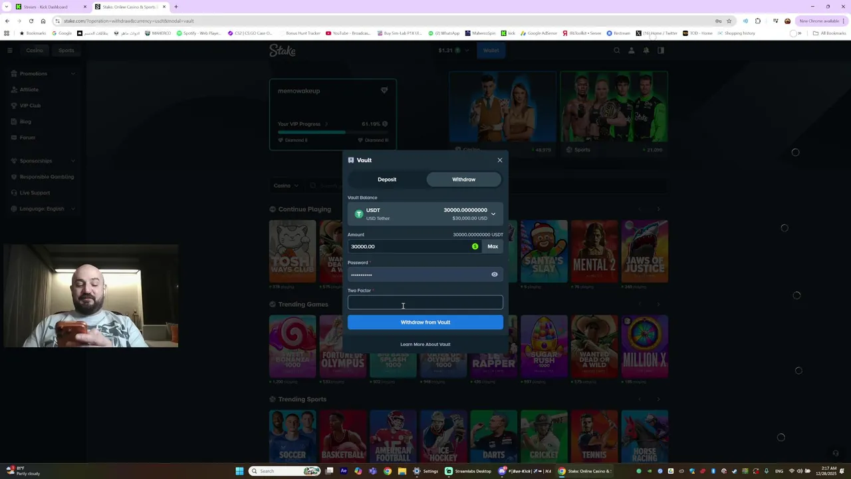
Task: Open the Soccer sports tile
Action: coord(293,436)
